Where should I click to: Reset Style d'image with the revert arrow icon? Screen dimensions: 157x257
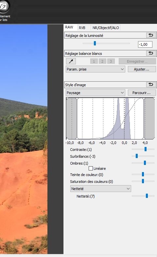[151, 84]
